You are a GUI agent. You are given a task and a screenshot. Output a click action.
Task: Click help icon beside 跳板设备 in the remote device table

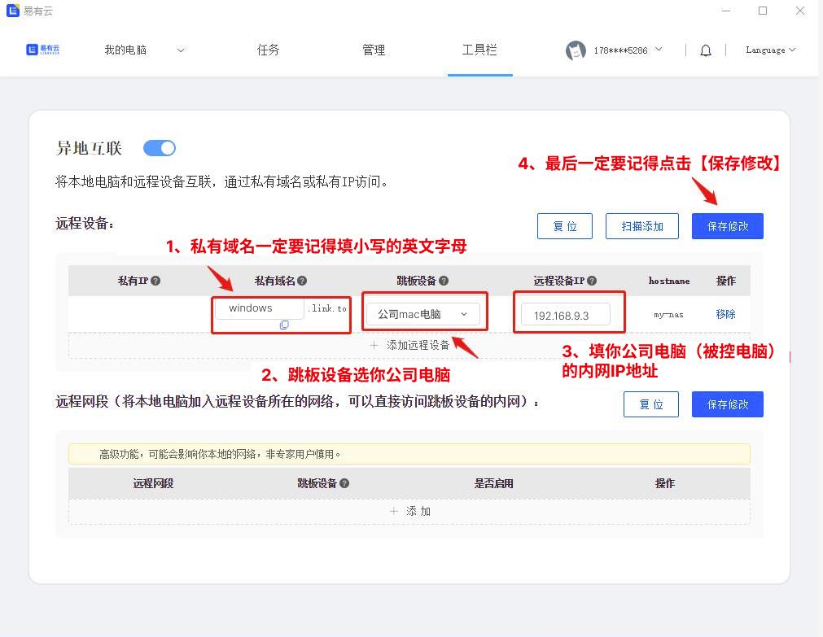pos(444,281)
